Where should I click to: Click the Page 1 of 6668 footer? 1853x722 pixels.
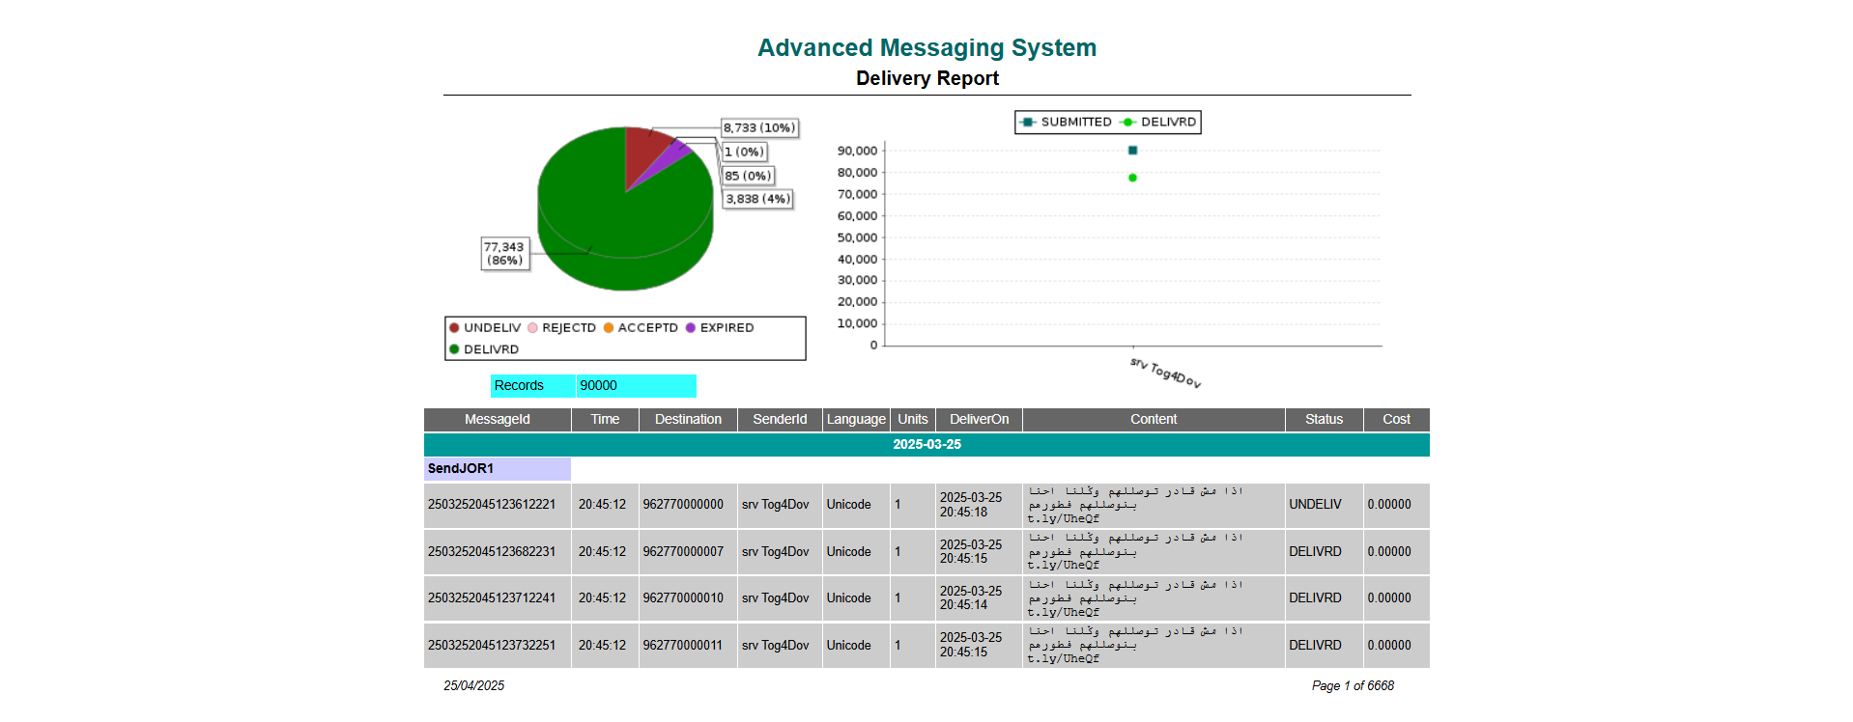[1353, 686]
